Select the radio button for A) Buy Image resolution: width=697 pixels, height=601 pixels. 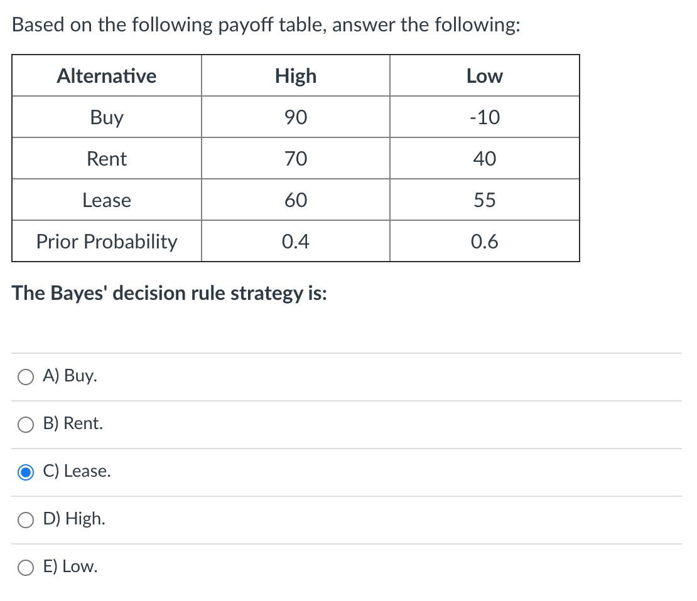pyautogui.click(x=25, y=377)
